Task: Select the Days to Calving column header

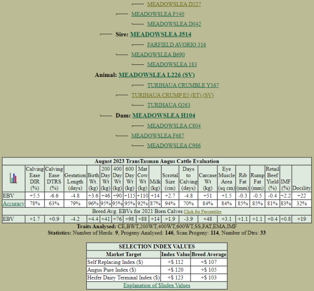Action: pos(188,178)
